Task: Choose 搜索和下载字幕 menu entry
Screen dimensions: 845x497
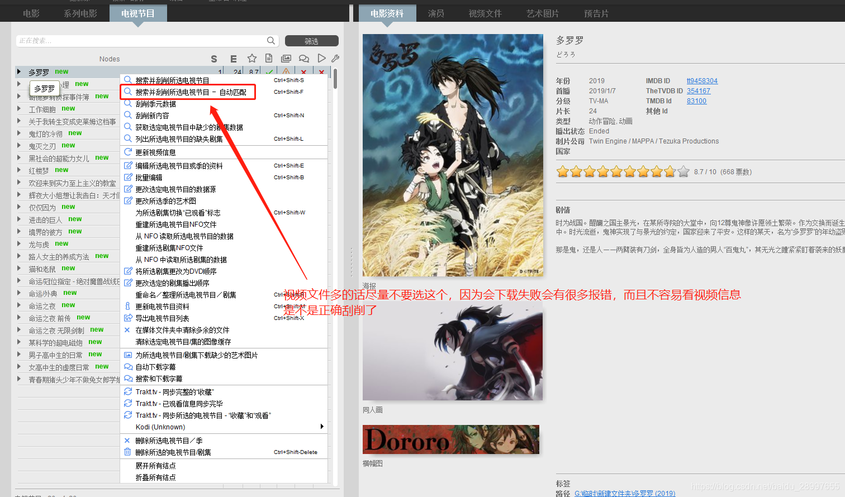Action: pyautogui.click(x=159, y=379)
